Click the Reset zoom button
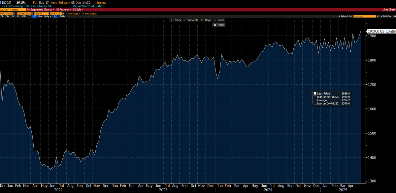Image resolution: width=396 pixels, height=193 pixels. coord(219,25)
